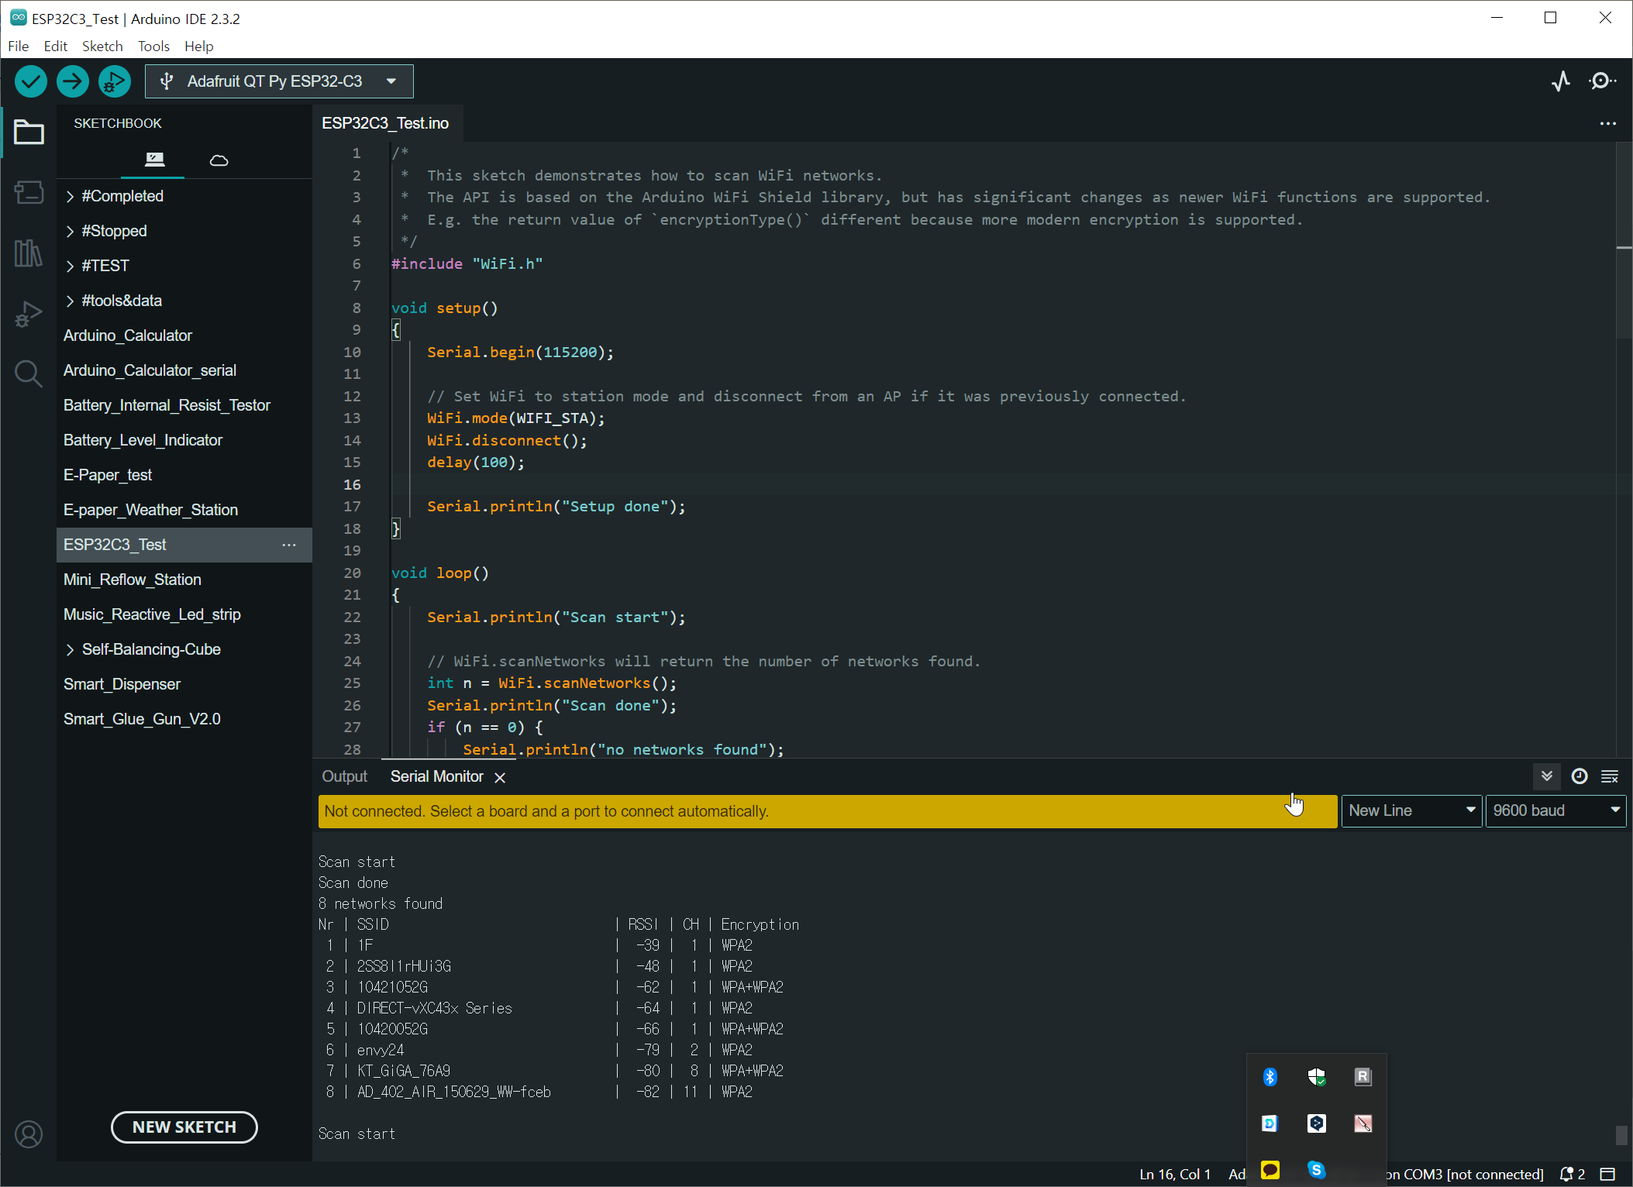The width and height of the screenshot is (1633, 1187).
Task: Open the Edit menu
Action: 56,46
